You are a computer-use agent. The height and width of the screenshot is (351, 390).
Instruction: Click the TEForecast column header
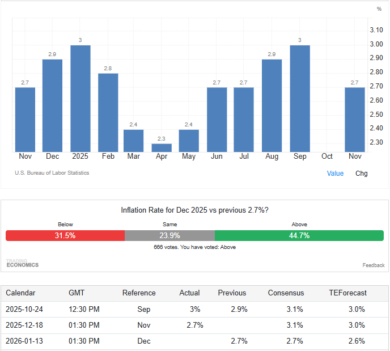347,293
